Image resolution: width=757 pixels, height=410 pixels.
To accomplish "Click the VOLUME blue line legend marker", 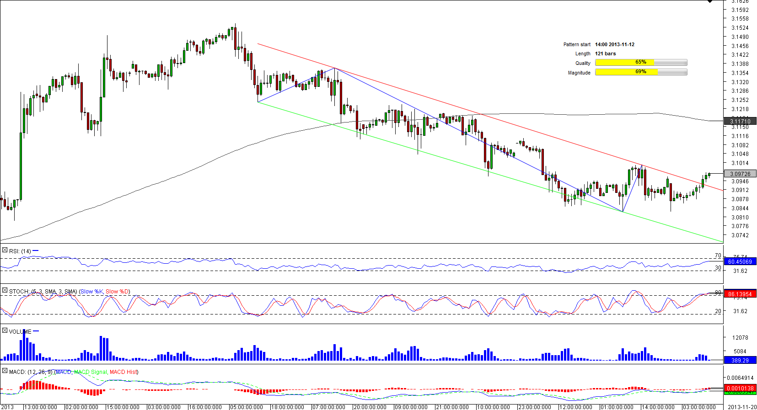I will (x=36, y=331).
